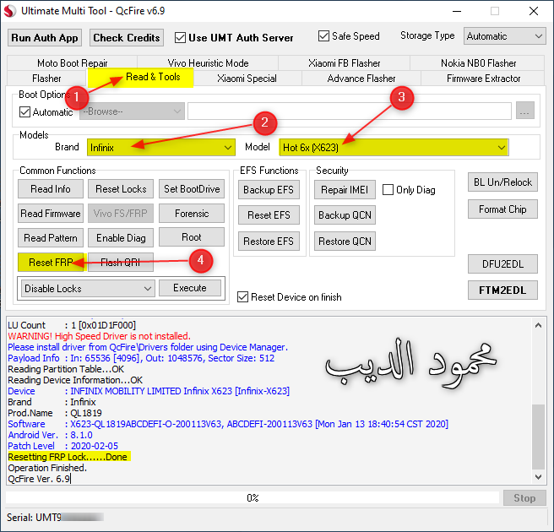
Task: Click the 'Android Ver.' log line
Action: click(50, 435)
